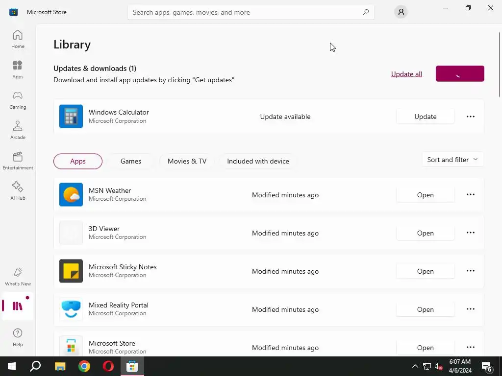The height and width of the screenshot is (376, 502).
Task: Click the Microsoft Store logo in title bar
Action: [13, 12]
